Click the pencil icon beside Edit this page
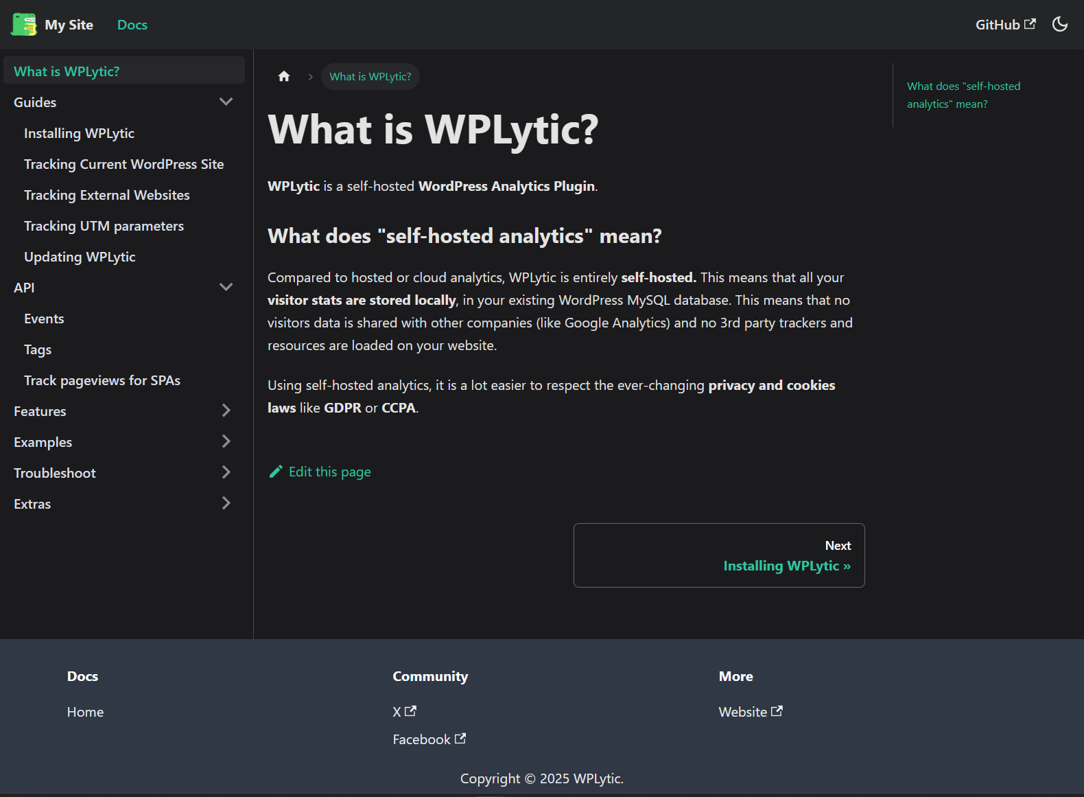Screen dimensions: 1084x797 pos(276,472)
